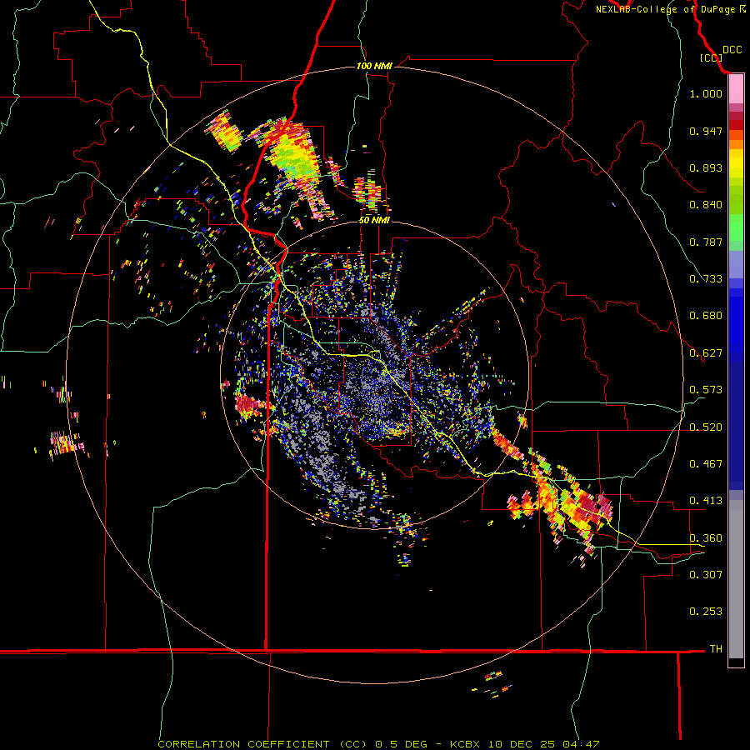The image size is (750, 750).
Task: Click the 0.680 scale value
Action: click(x=706, y=316)
